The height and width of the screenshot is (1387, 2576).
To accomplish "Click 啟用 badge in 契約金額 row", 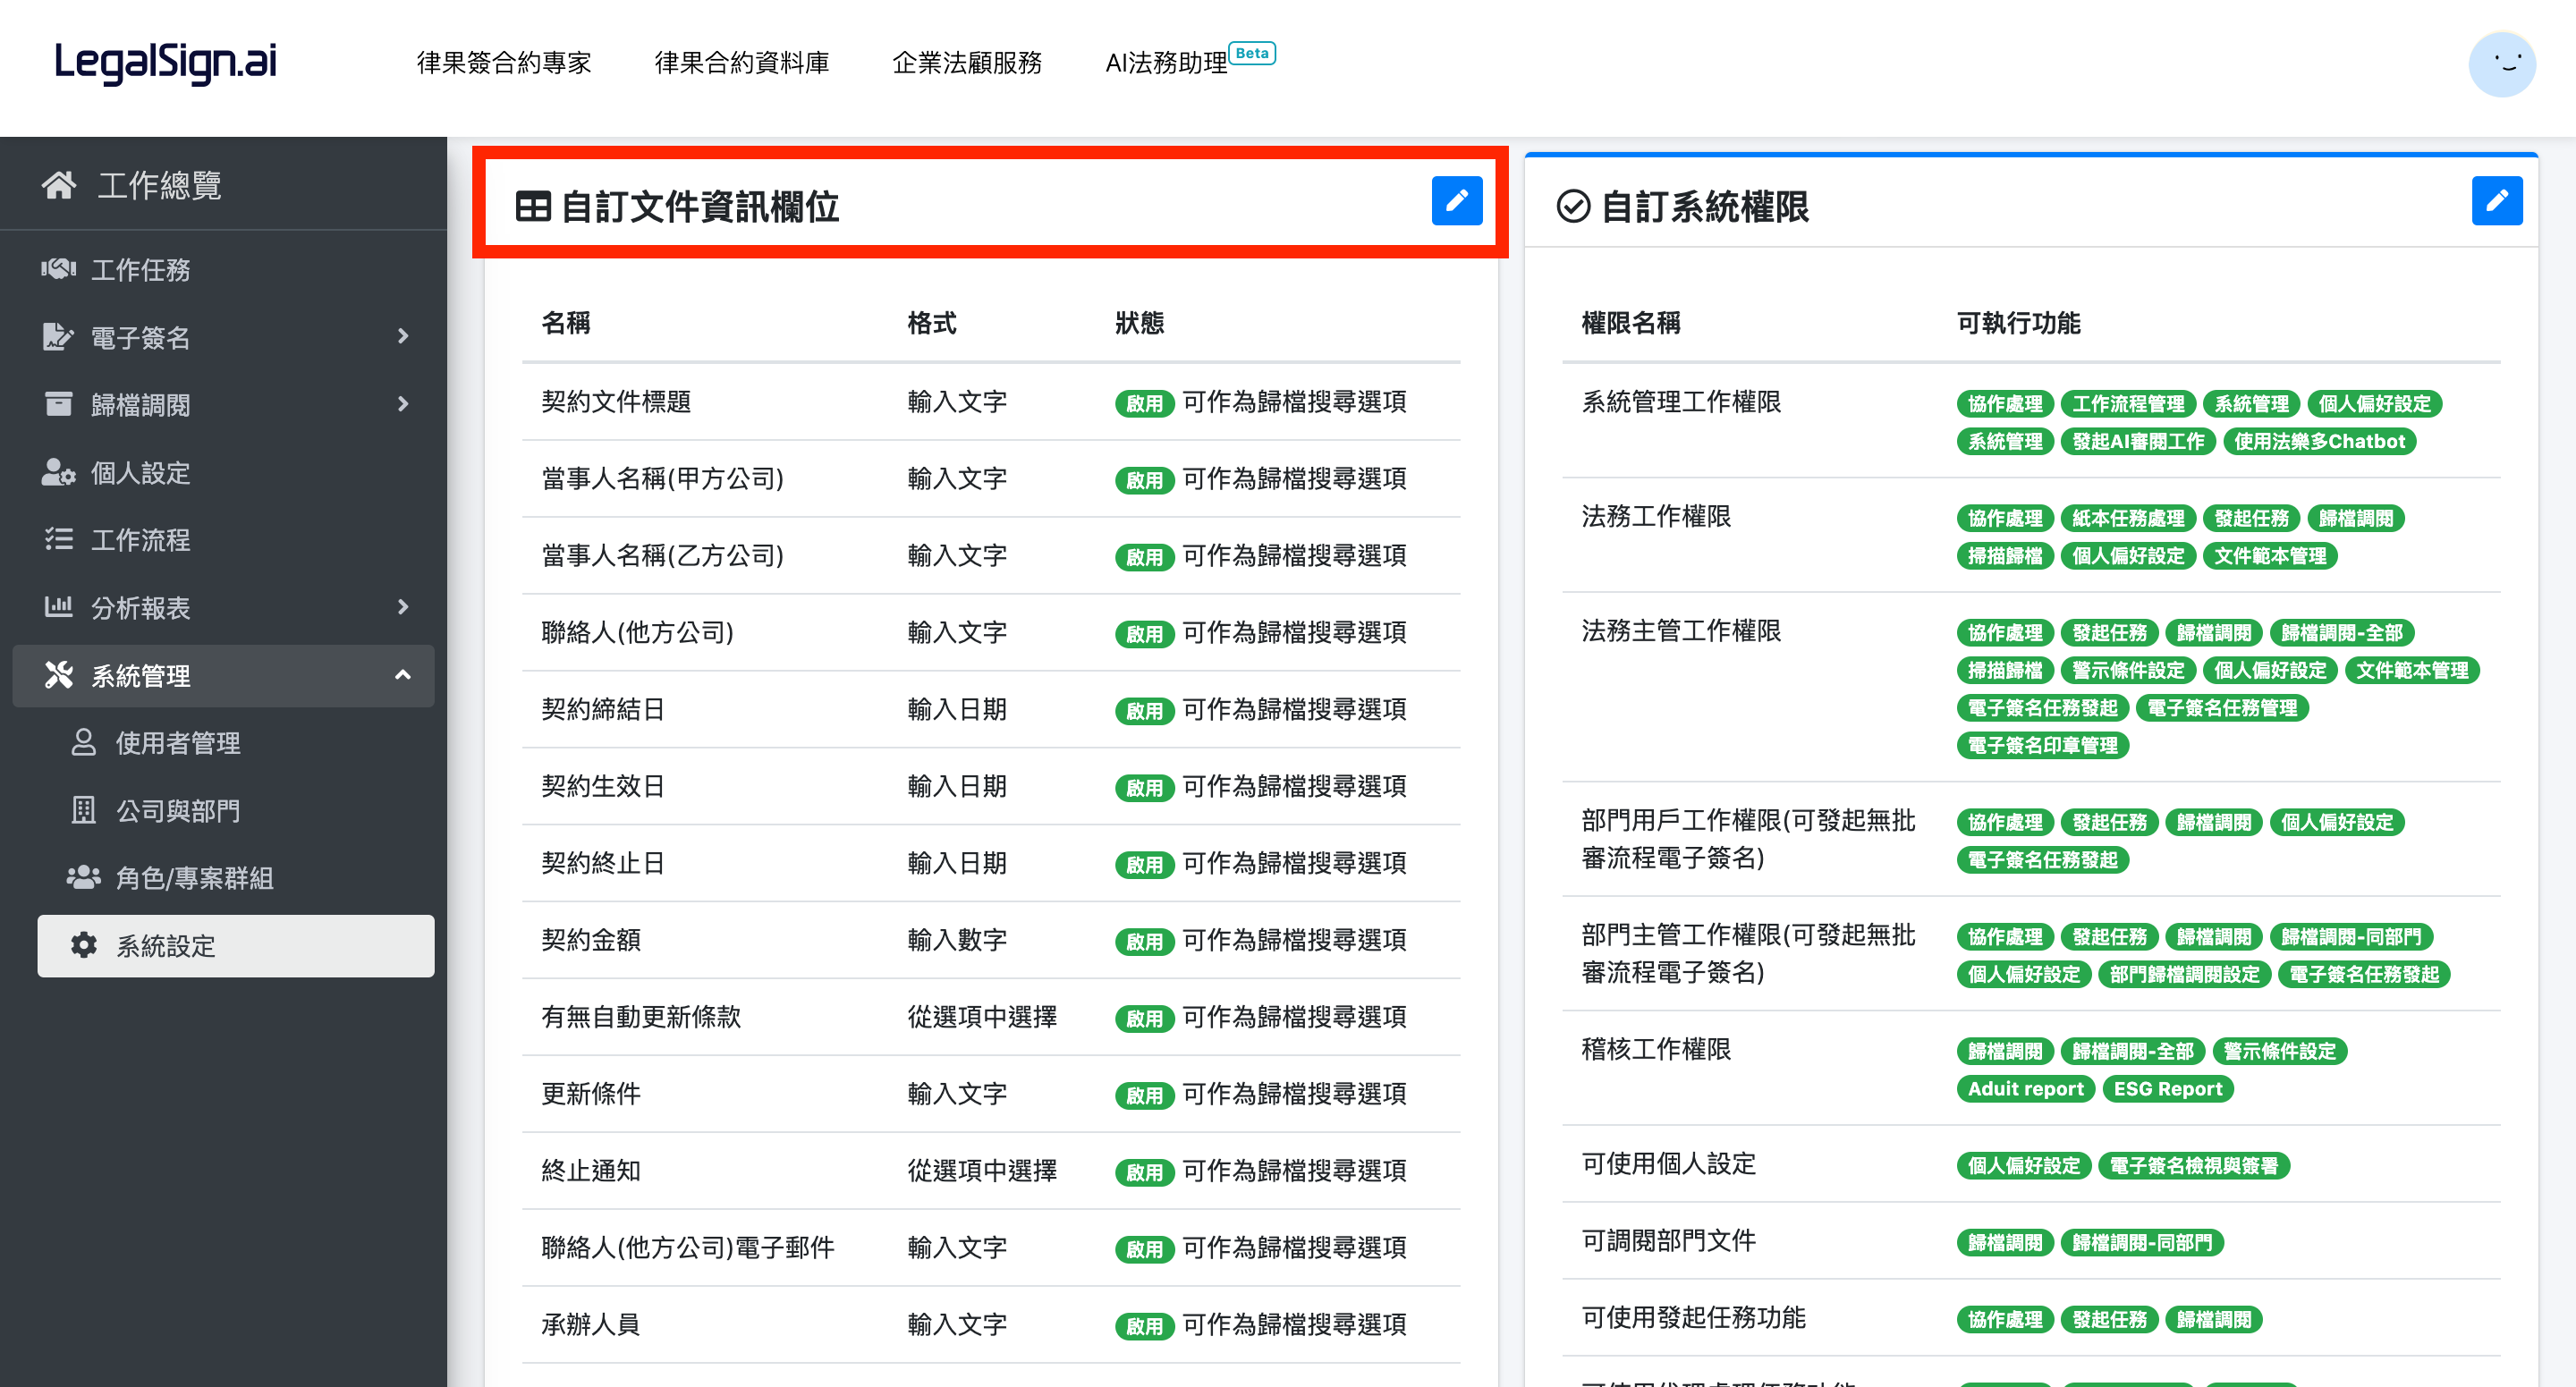I will pyautogui.click(x=1144, y=941).
